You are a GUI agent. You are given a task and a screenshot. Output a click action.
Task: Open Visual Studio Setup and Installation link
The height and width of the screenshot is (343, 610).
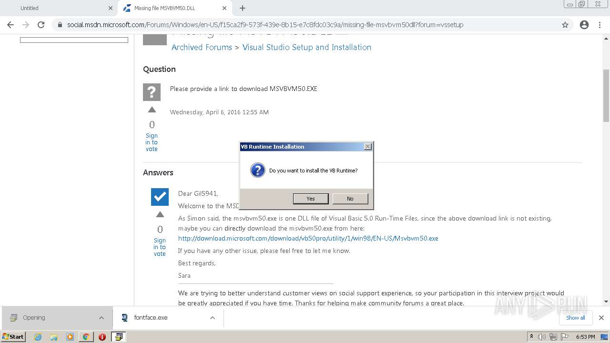tap(307, 47)
